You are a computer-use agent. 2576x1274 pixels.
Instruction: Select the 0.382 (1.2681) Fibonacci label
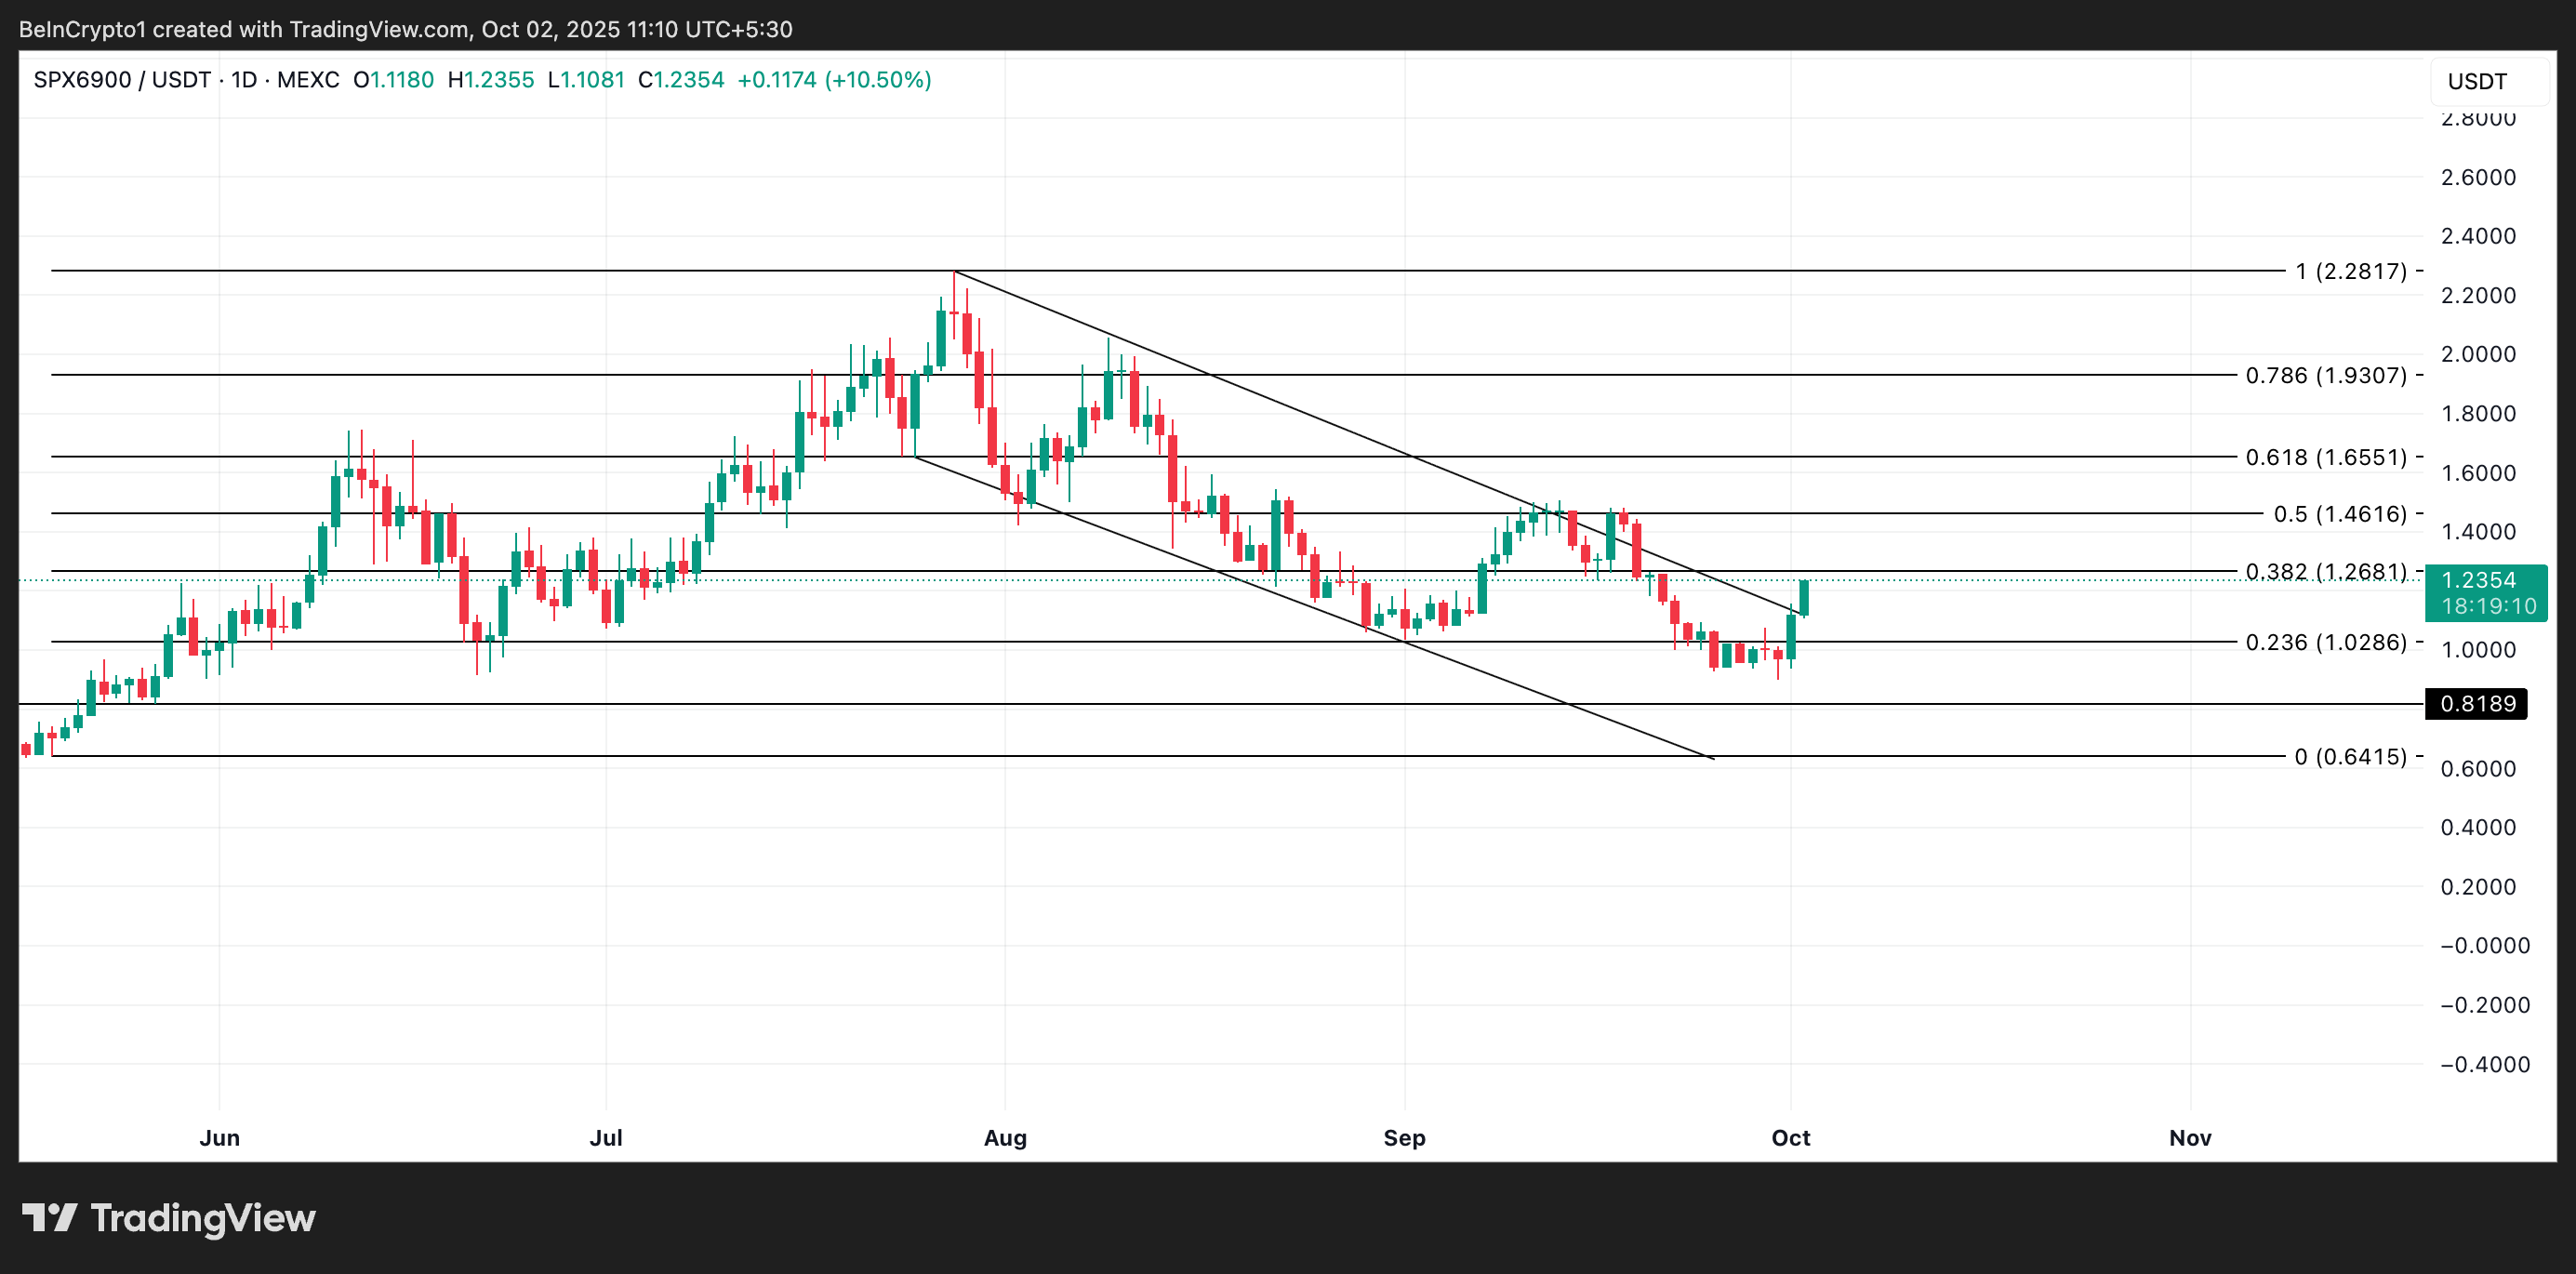tap(2325, 571)
